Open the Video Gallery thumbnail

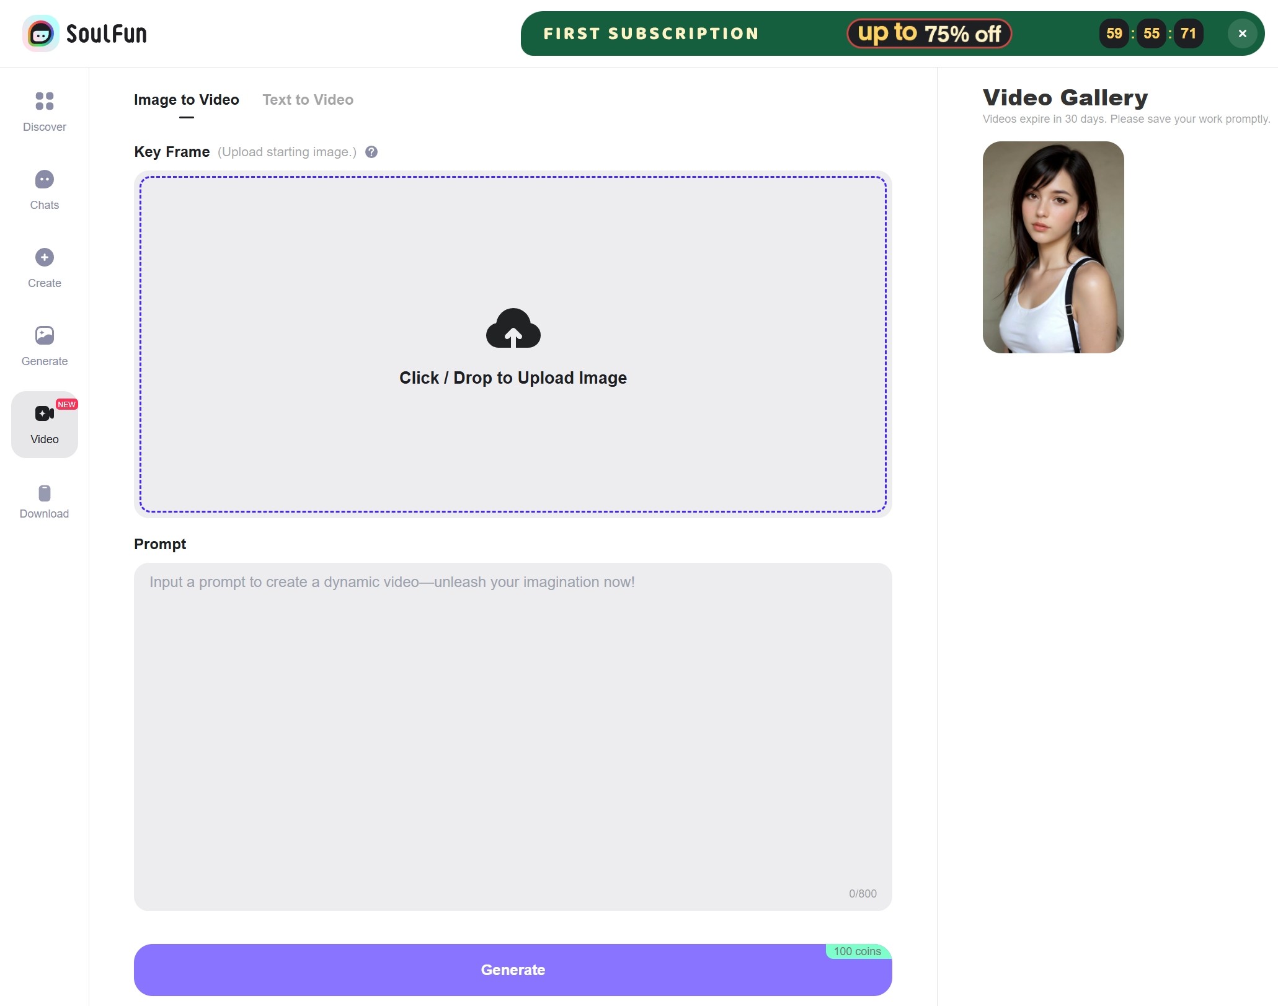(1053, 247)
